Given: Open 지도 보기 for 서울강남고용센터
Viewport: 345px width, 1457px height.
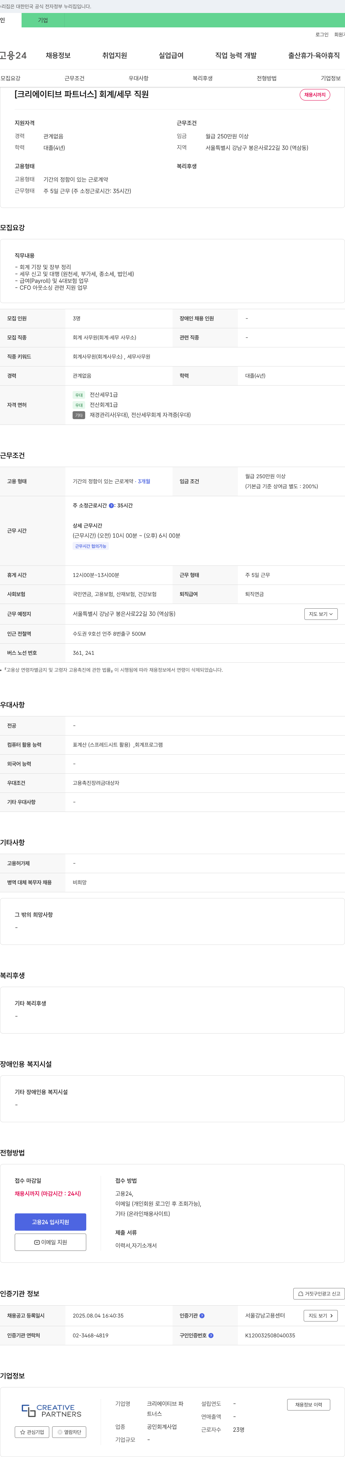Looking at the screenshot, I should point(321,1316).
